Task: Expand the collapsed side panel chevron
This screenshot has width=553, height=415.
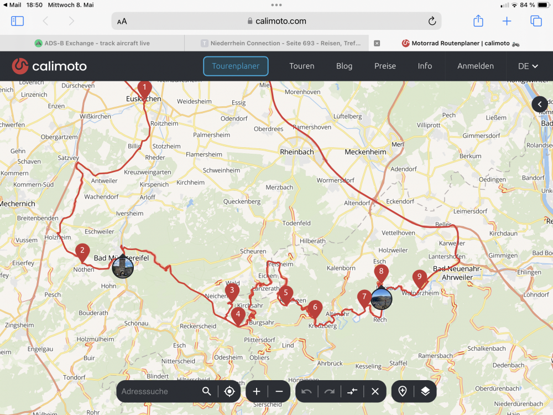Action: click(540, 104)
